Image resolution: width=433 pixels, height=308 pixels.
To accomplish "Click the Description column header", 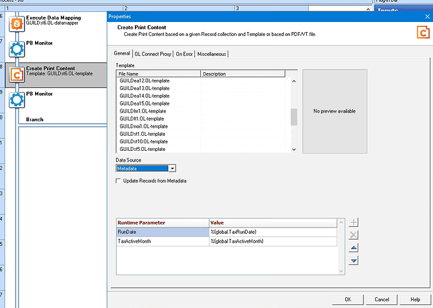I will [243, 74].
